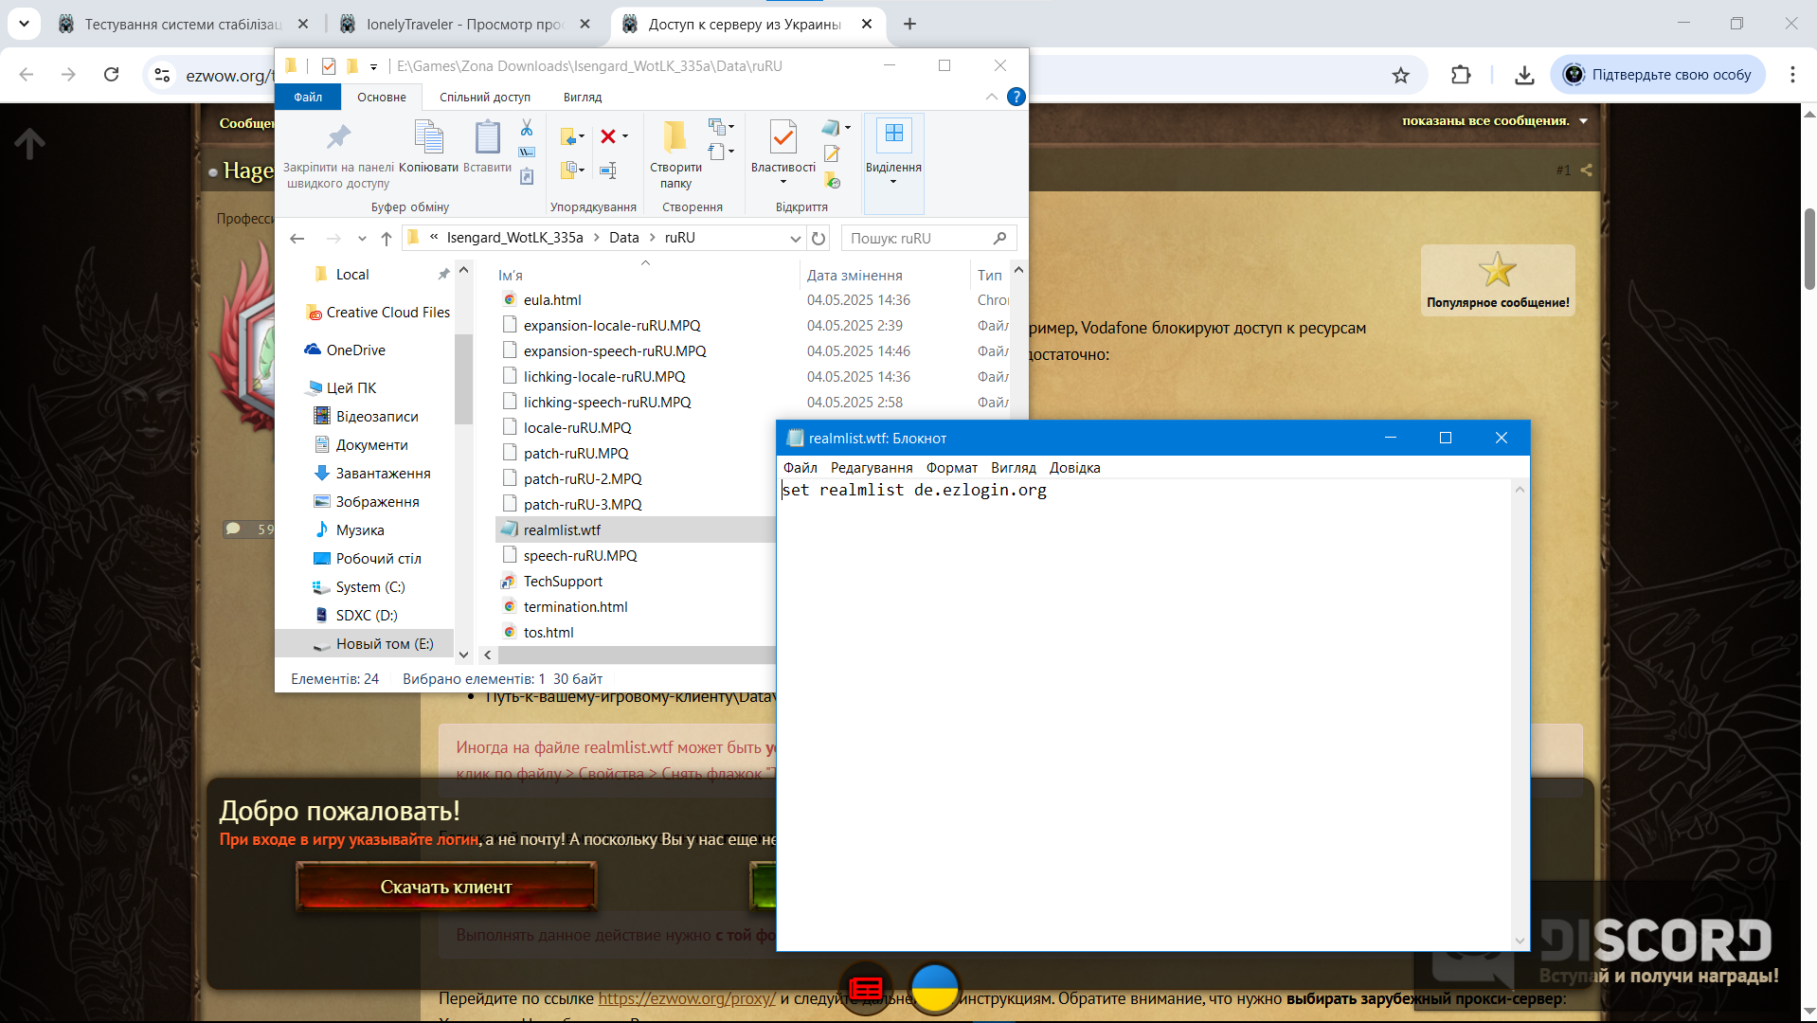Click the red round icon at page bottom
This screenshot has height=1023, width=1817.
(x=866, y=989)
